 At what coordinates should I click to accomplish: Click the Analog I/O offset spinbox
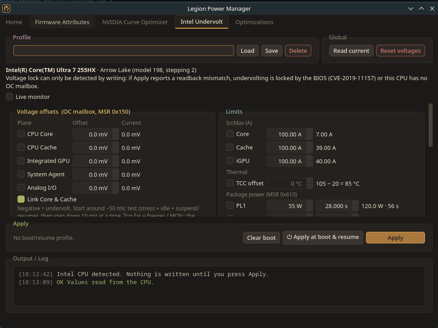click(x=96, y=188)
